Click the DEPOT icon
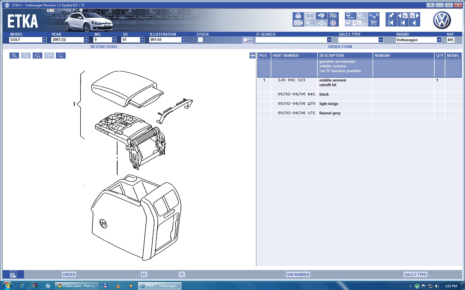Viewport: 465px width, 290px height. point(362,16)
